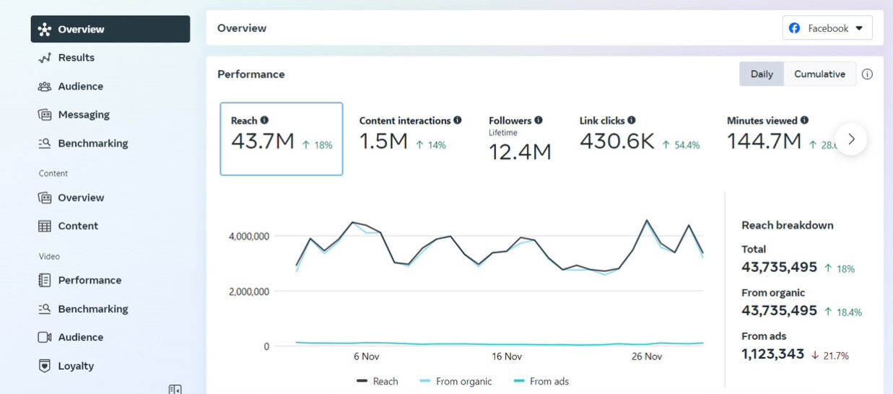Click the Reach line peak near 26 Nov
The image size is (893, 394).
tap(647, 220)
